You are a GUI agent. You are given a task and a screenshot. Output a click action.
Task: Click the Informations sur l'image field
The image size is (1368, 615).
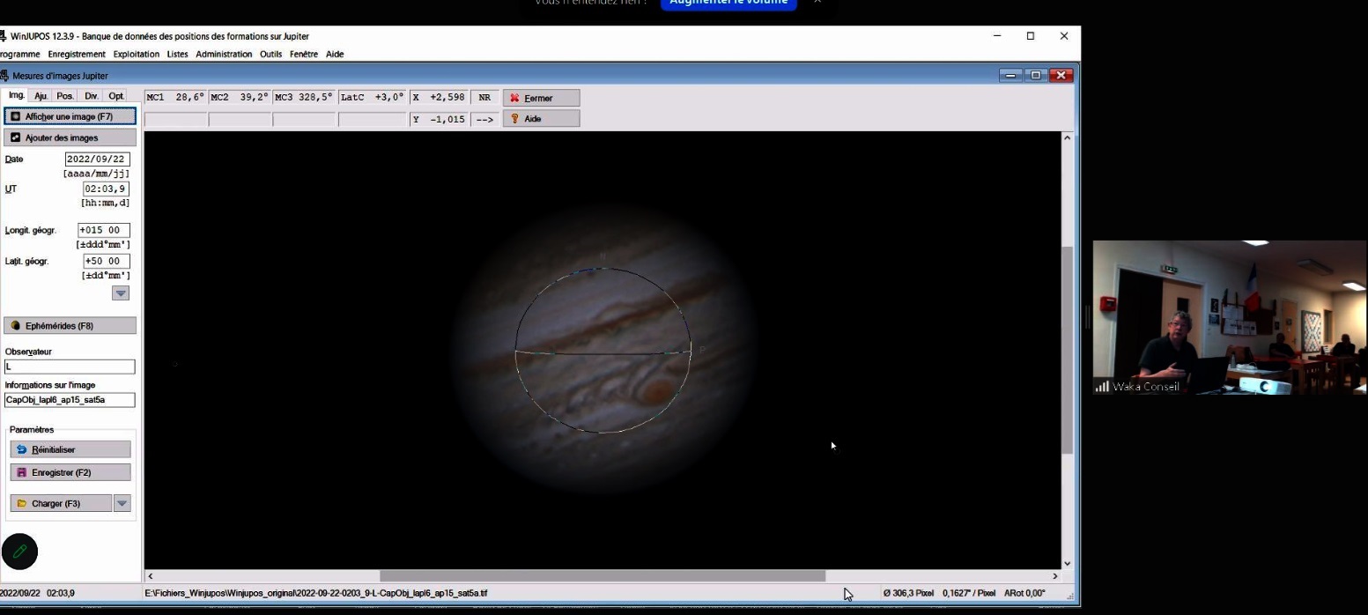(x=70, y=400)
